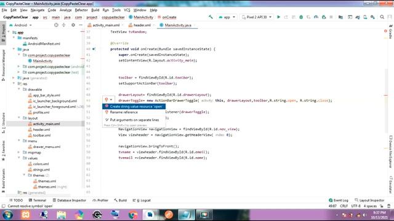Open the AVD Manager phone icon
The image size is (394, 221).
pos(365,17)
